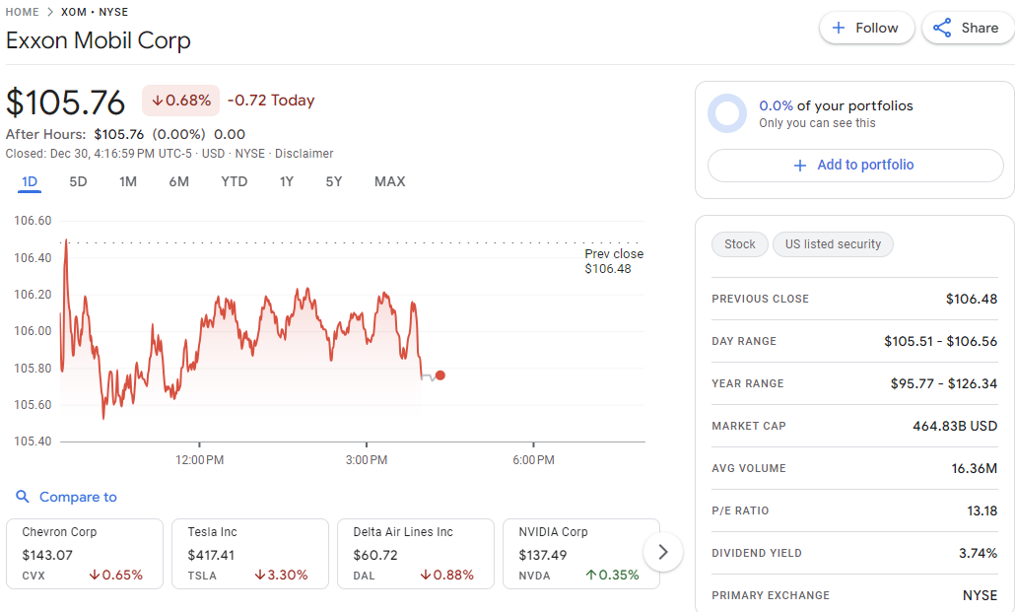Open the NVIDIA Corp comparison card
The width and height of the screenshot is (1015, 612).
tap(581, 554)
